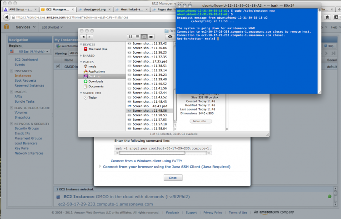
Task: Collapse NETWORK & SECURITY group
Action: 11,124
